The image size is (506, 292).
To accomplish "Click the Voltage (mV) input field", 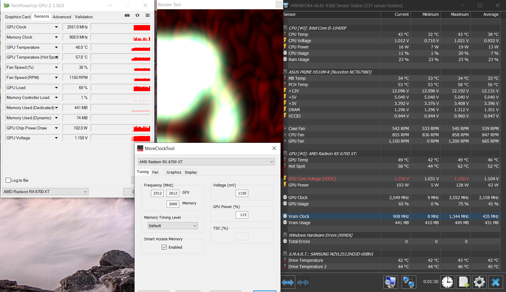I will [242, 193].
